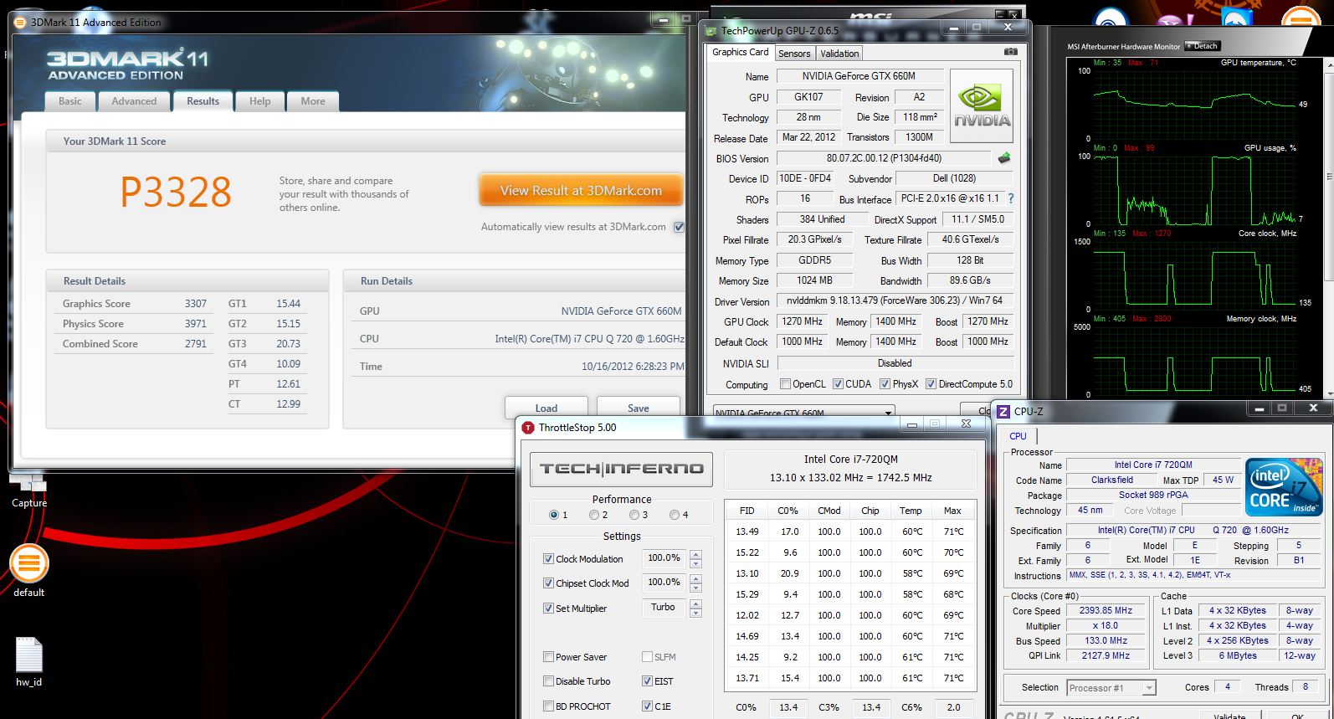Click Detach in Afterburner Hardware Monitor

[x=1202, y=46]
